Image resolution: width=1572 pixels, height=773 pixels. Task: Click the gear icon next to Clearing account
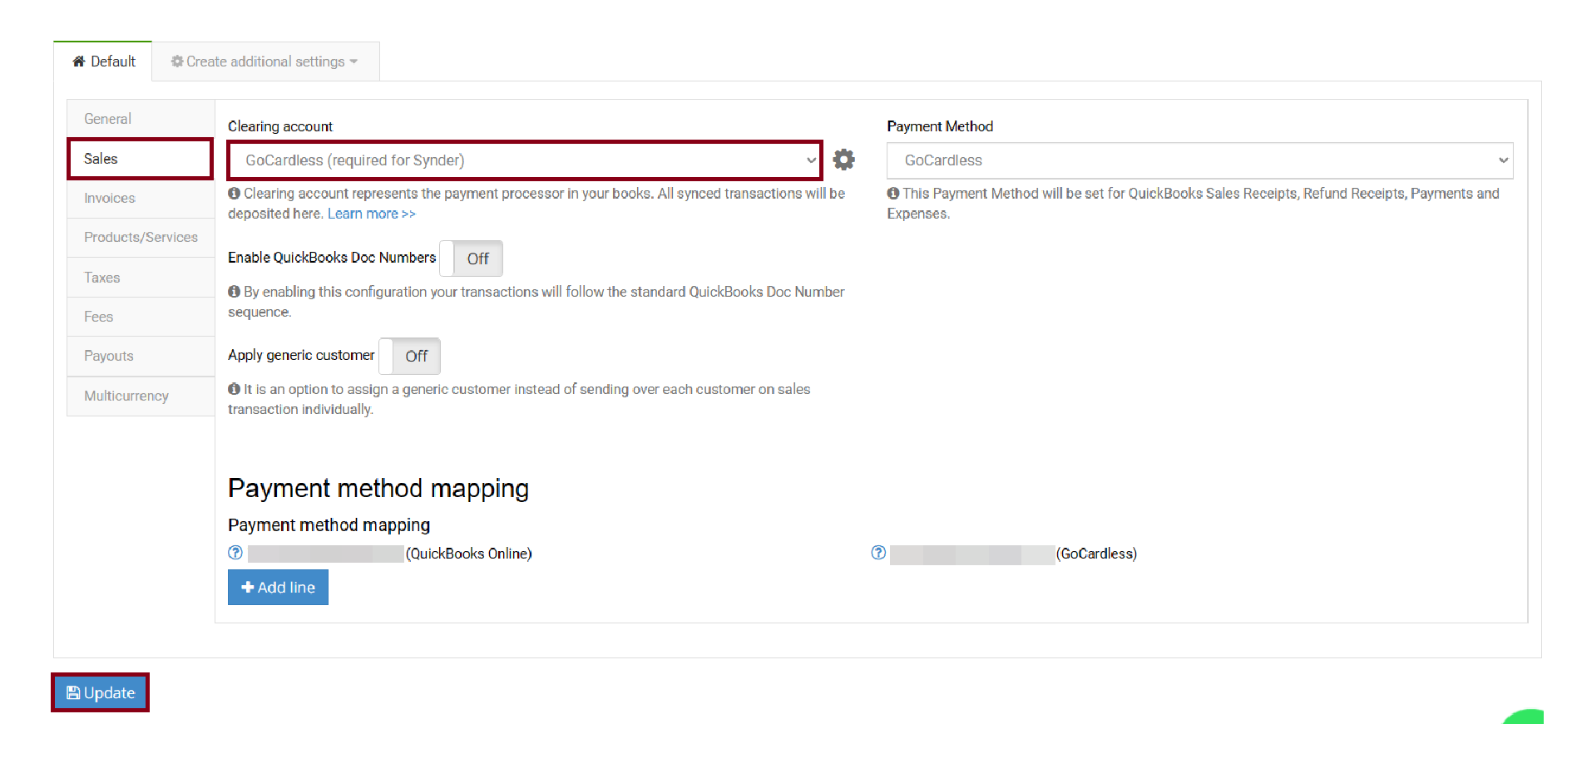click(x=843, y=160)
